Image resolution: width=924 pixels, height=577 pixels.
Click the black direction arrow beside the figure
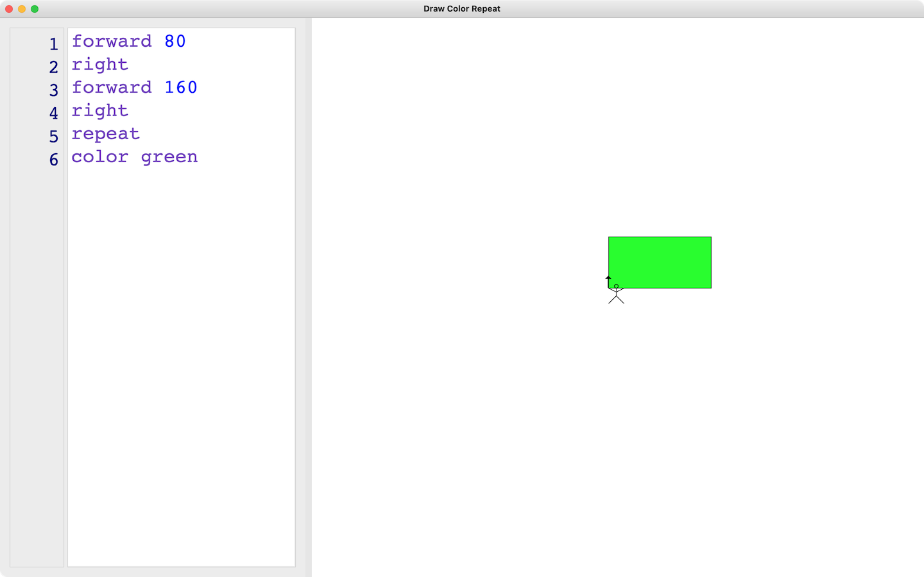tap(608, 281)
